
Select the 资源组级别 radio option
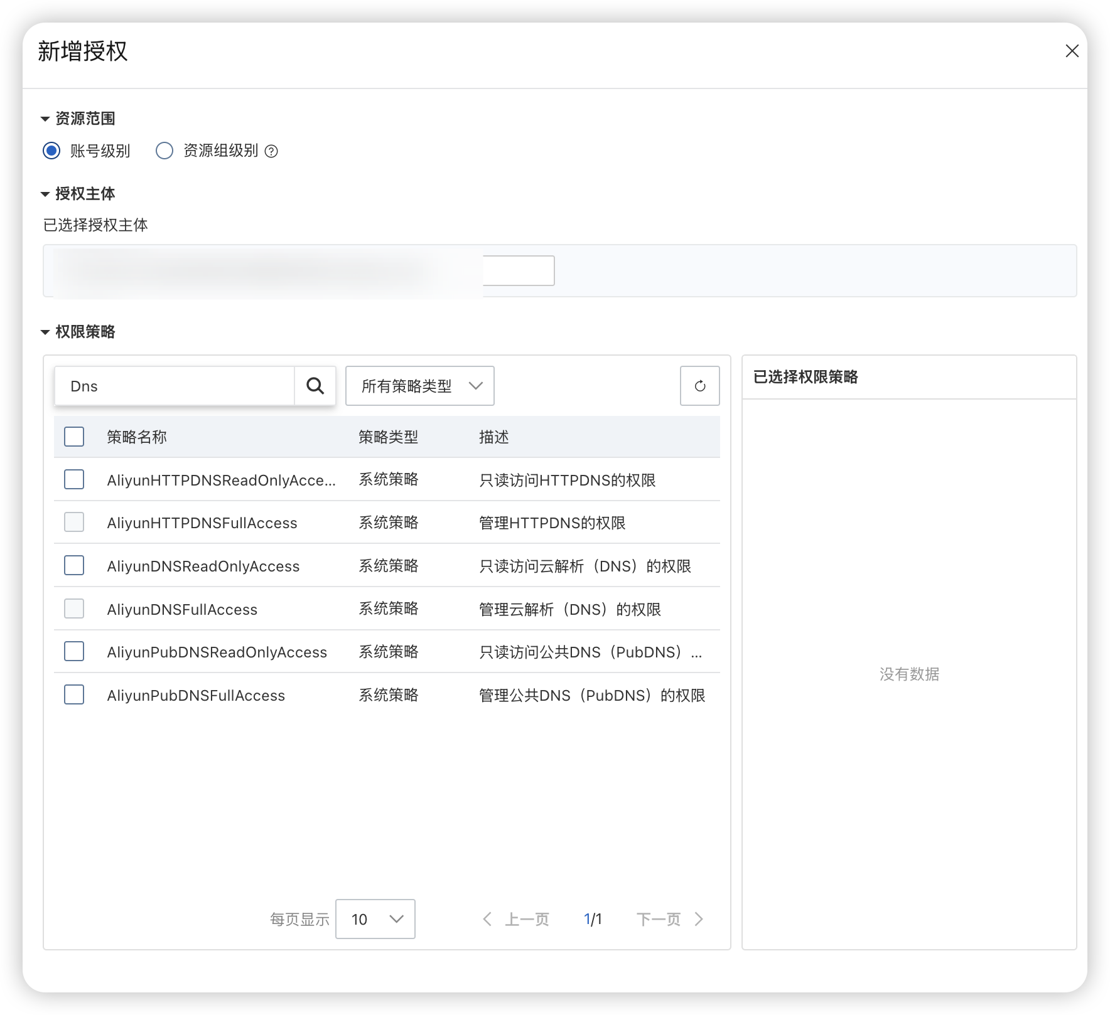[x=164, y=151]
